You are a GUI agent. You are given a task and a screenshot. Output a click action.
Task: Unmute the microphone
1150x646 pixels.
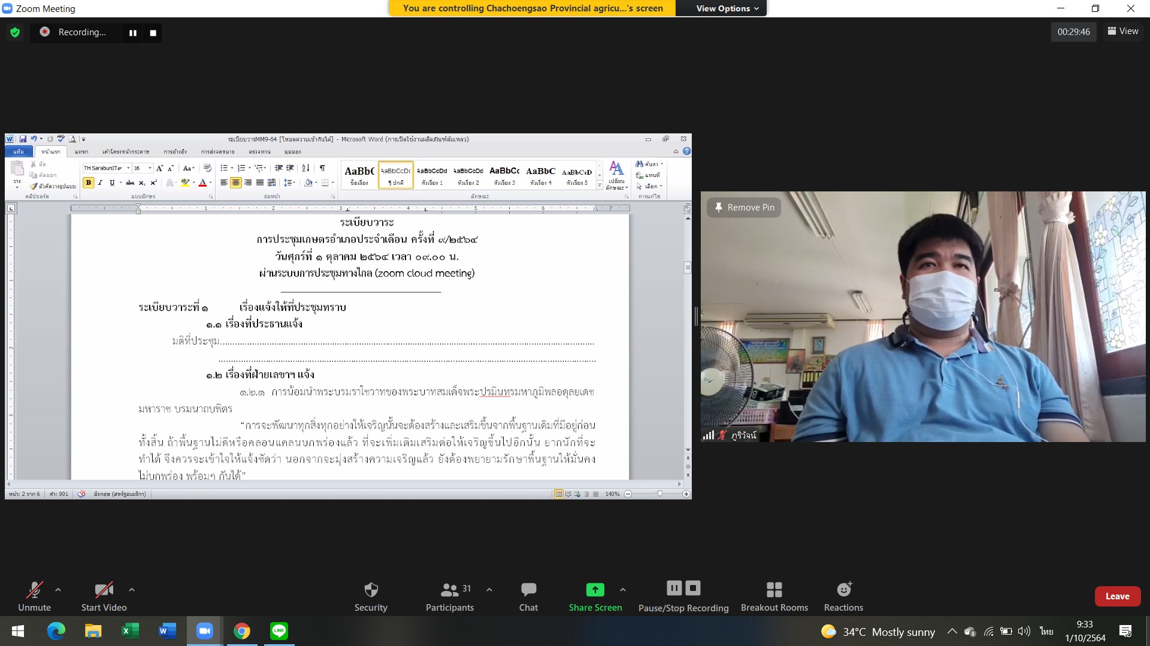coord(34,596)
